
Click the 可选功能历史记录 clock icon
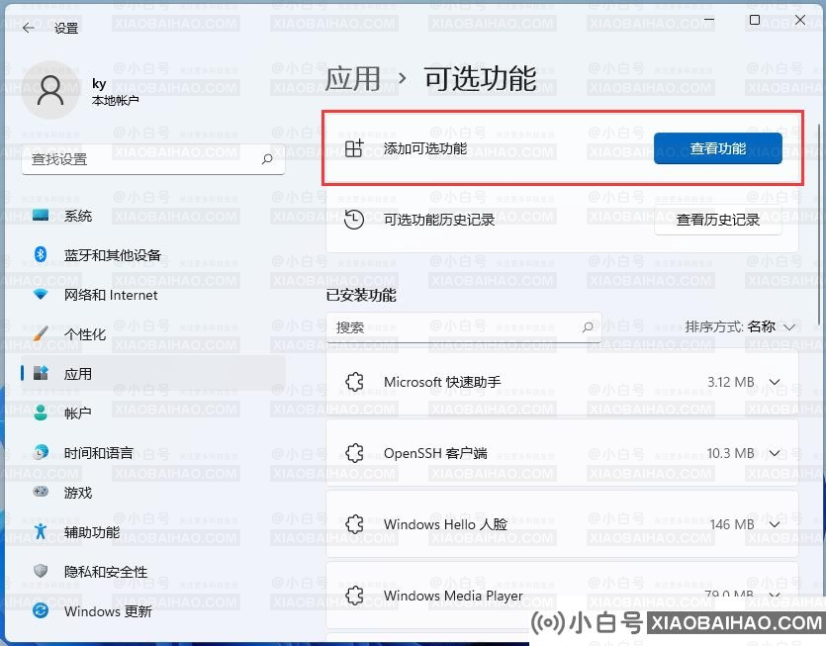(x=354, y=220)
